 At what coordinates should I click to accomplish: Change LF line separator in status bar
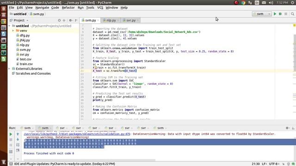[264, 164]
